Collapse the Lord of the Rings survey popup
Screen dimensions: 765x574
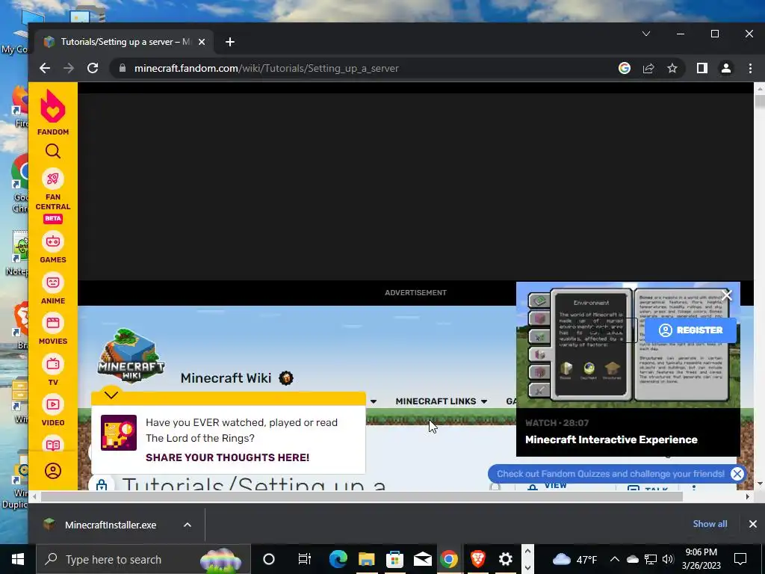111,395
